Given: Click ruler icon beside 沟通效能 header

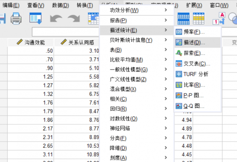Looking at the screenshot, I should pyautogui.click(x=20, y=42).
